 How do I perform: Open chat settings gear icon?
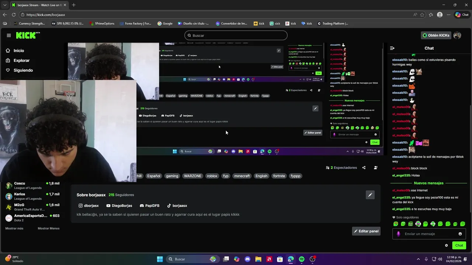[x=446, y=245]
